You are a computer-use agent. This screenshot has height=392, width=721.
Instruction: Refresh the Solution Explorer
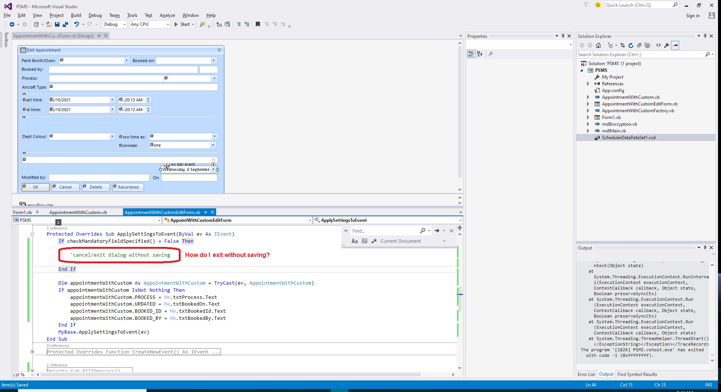631,45
